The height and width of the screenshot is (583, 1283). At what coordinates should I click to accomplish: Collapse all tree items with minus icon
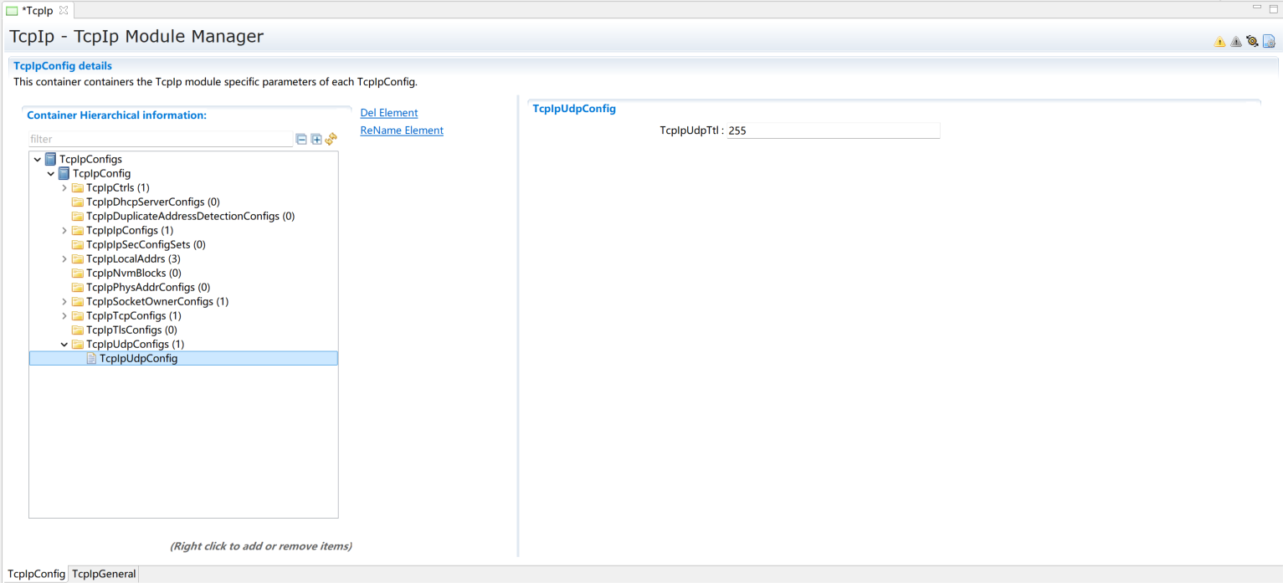301,139
